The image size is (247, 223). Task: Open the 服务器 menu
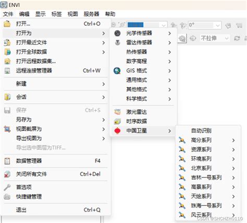click(x=91, y=14)
